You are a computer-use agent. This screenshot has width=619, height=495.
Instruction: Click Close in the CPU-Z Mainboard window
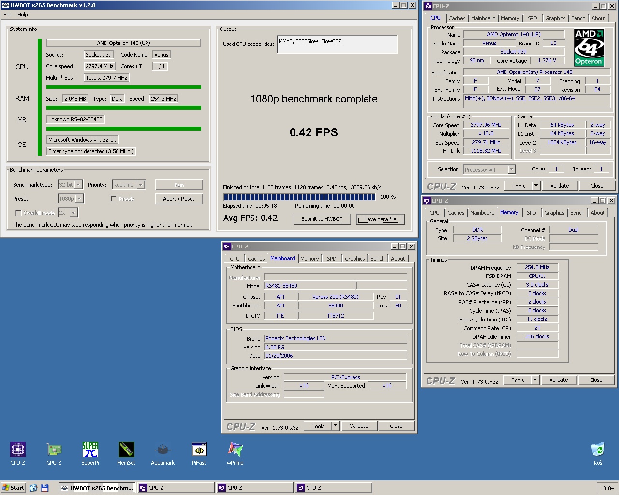pos(396,426)
